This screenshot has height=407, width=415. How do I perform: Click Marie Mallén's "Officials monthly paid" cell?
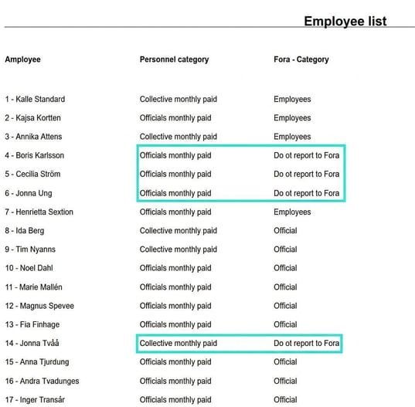tap(175, 287)
